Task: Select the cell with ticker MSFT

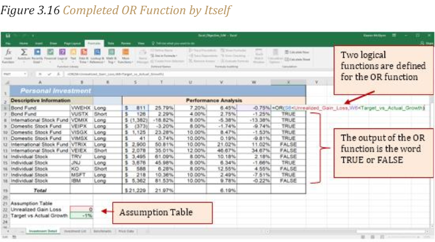Action: point(82,175)
